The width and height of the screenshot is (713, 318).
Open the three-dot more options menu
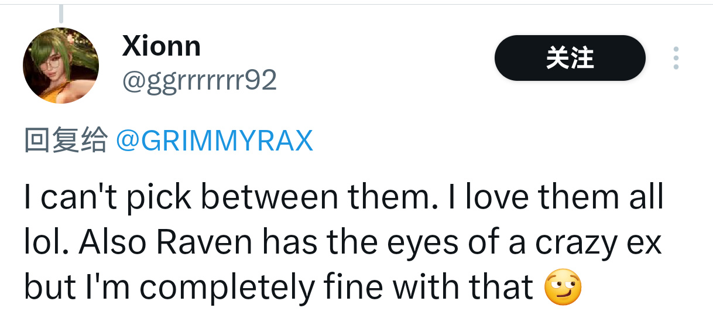pos(676,58)
